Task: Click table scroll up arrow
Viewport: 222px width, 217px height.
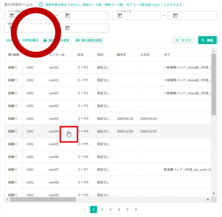Action: 214,51
